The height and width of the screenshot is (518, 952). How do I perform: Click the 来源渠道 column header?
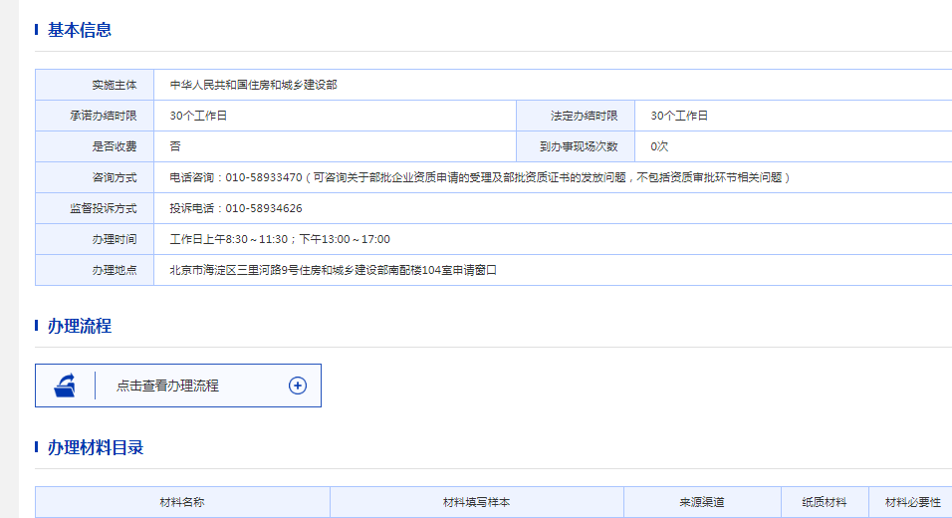click(x=702, y=502)
